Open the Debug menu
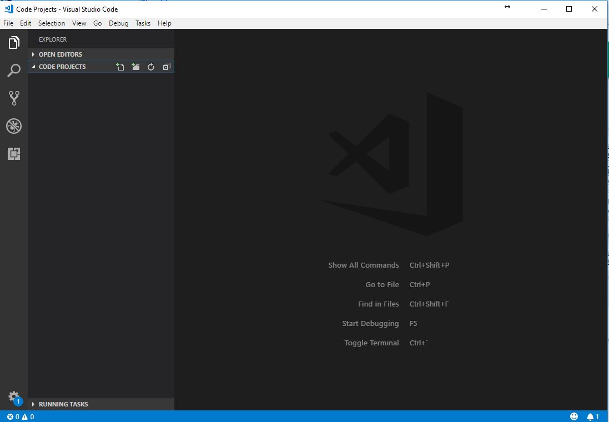 click(x=118, y=23)
